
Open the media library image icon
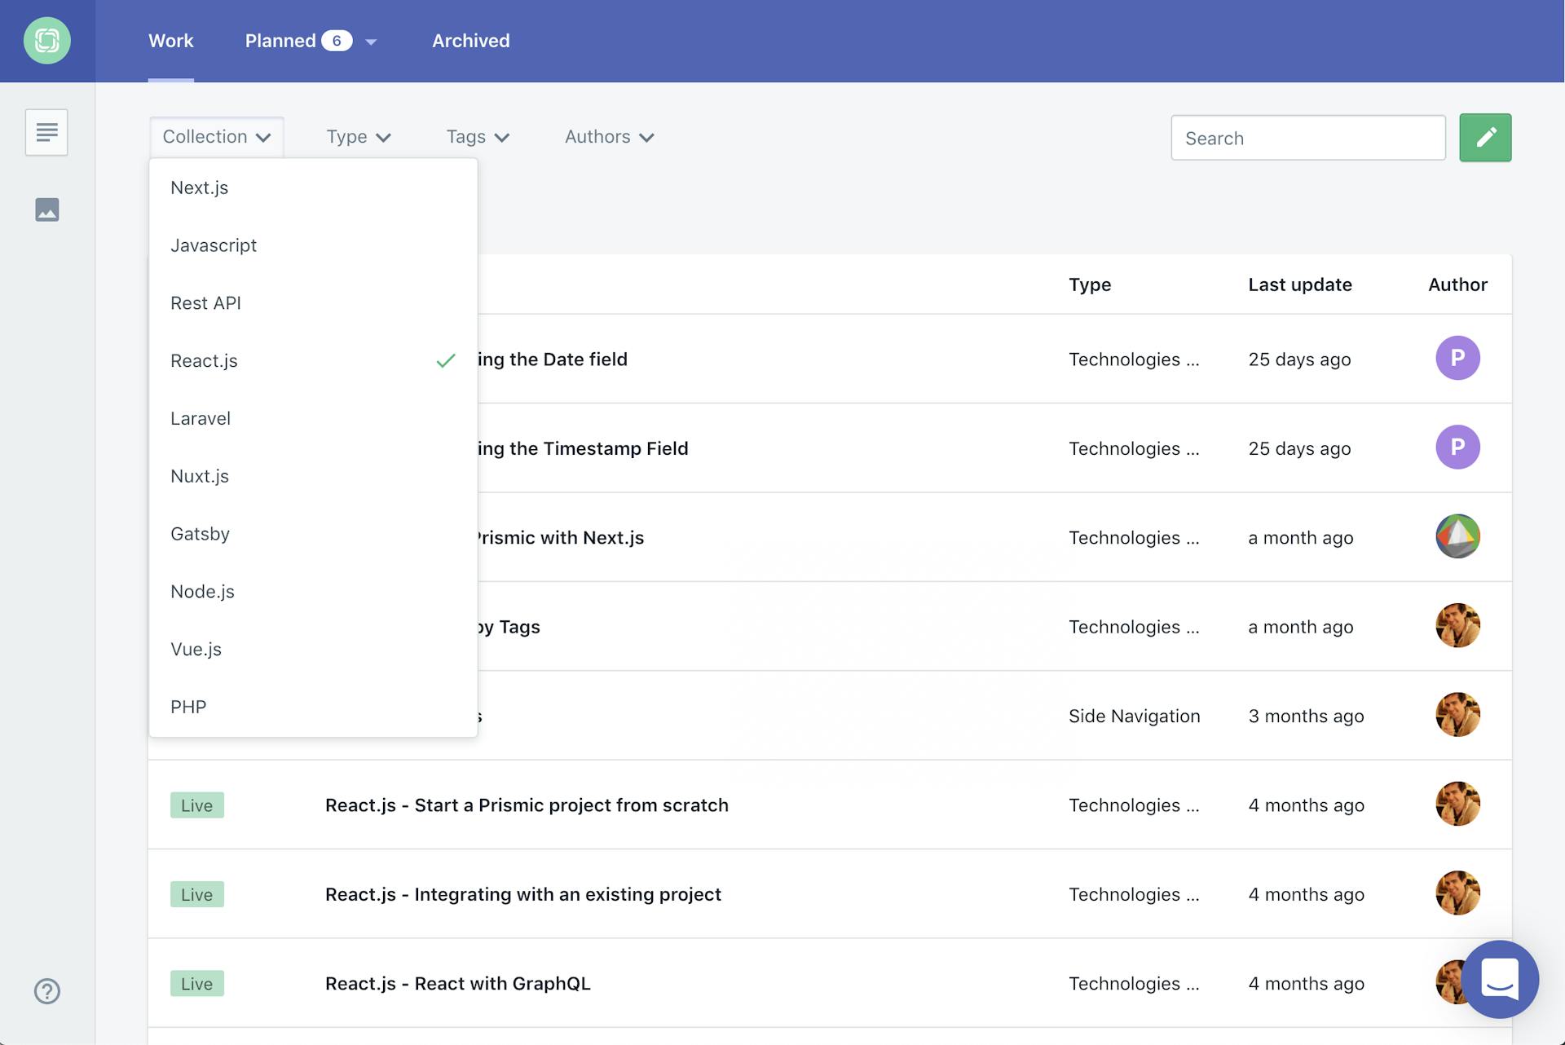[x=47, y=210]
